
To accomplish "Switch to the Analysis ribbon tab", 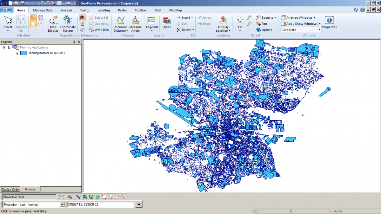I will [x=66, y=10].
